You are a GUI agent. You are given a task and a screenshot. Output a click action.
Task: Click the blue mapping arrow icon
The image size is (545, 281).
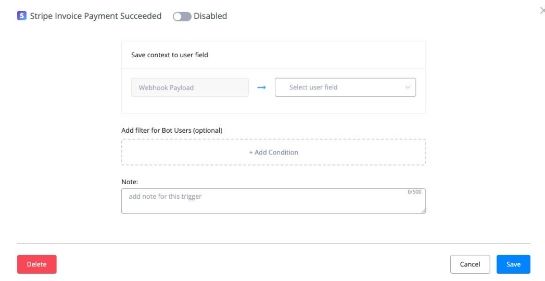coord(262,87)
